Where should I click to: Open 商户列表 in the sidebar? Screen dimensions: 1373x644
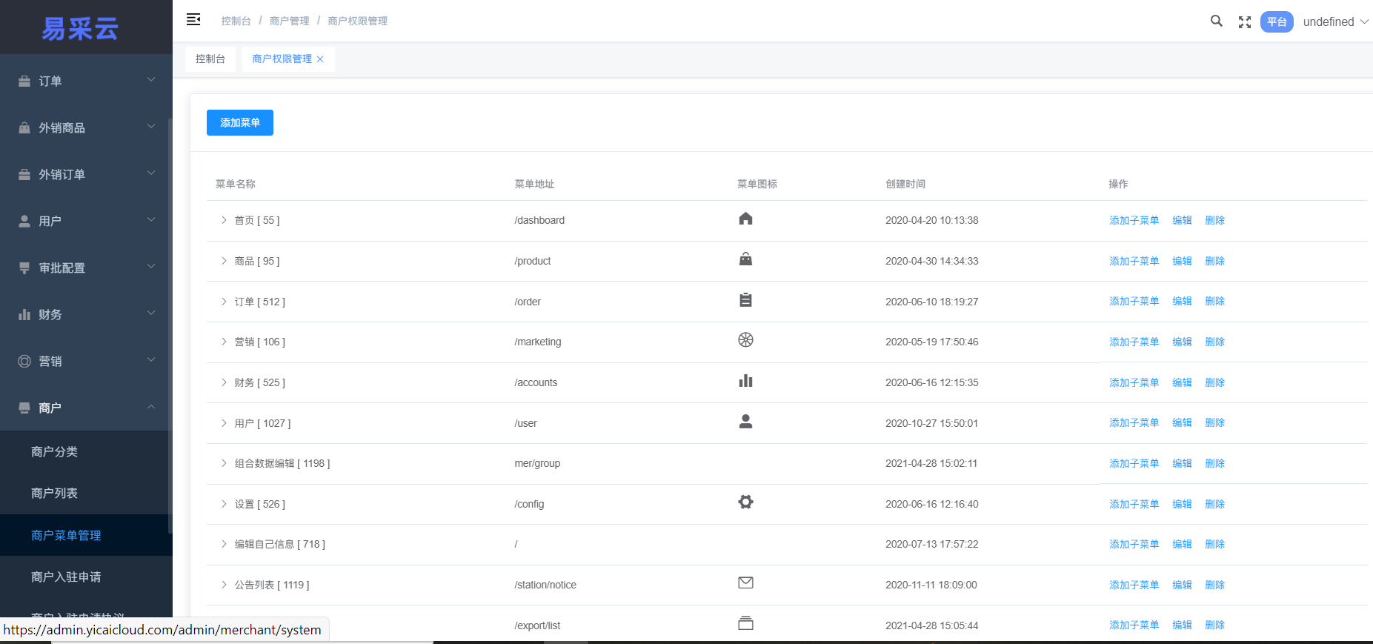pos(55,494)
